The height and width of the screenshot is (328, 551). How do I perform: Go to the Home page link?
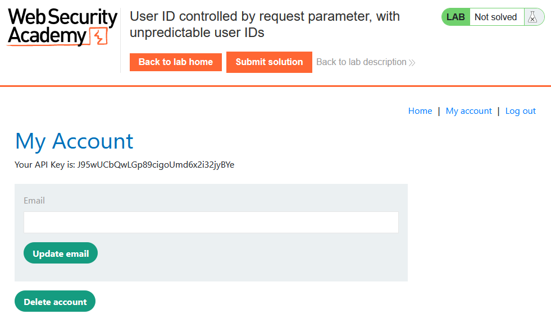pos(420,111)
